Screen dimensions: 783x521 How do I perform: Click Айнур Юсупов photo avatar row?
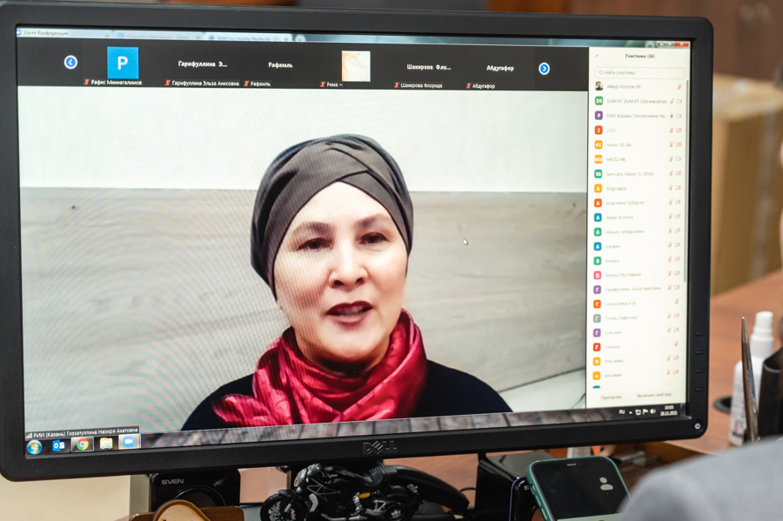639,86
